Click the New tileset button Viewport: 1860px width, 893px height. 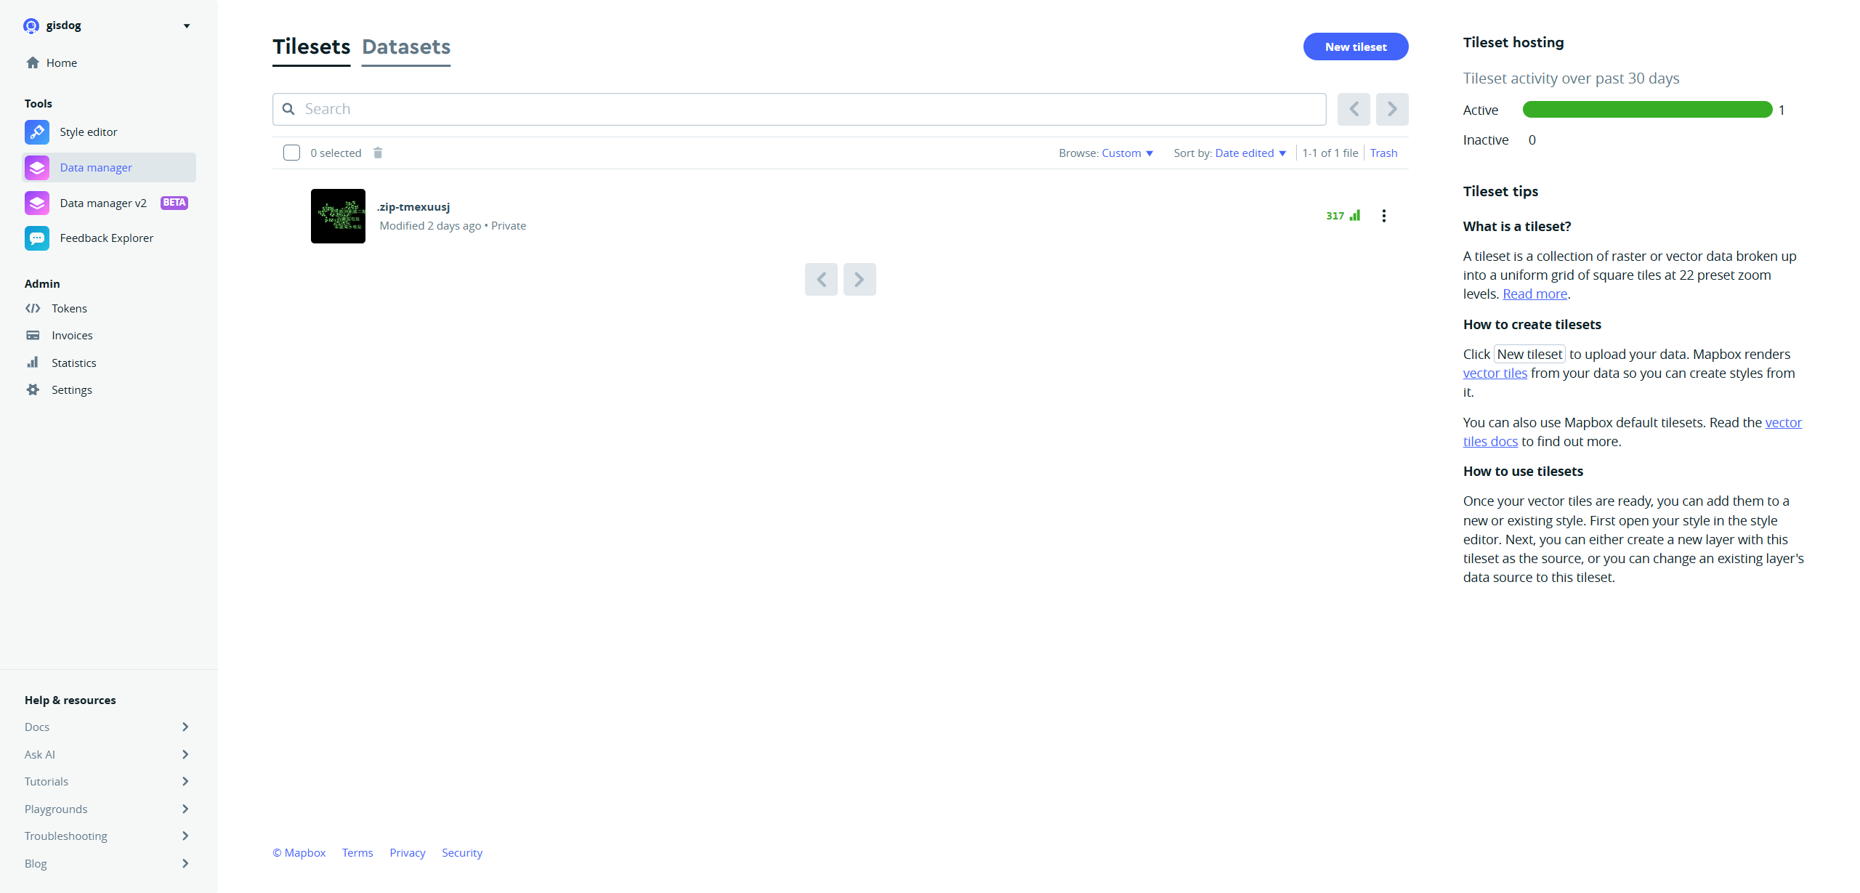coord(1355,47)
